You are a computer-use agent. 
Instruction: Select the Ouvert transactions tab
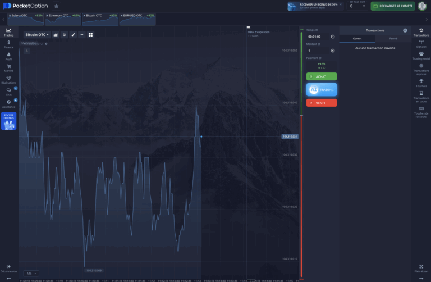click(x=357, y=39)
